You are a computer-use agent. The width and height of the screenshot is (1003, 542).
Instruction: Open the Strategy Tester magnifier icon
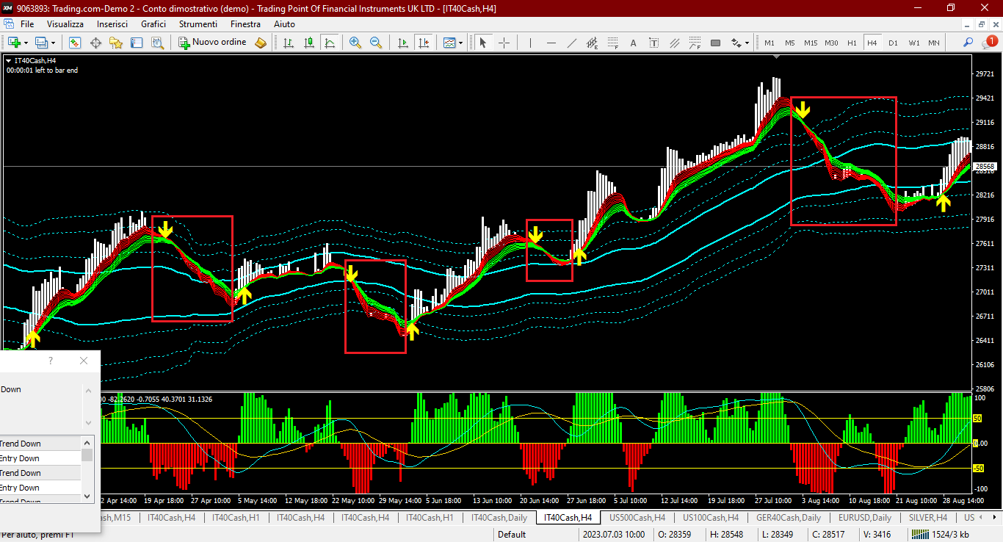(157, 43)
